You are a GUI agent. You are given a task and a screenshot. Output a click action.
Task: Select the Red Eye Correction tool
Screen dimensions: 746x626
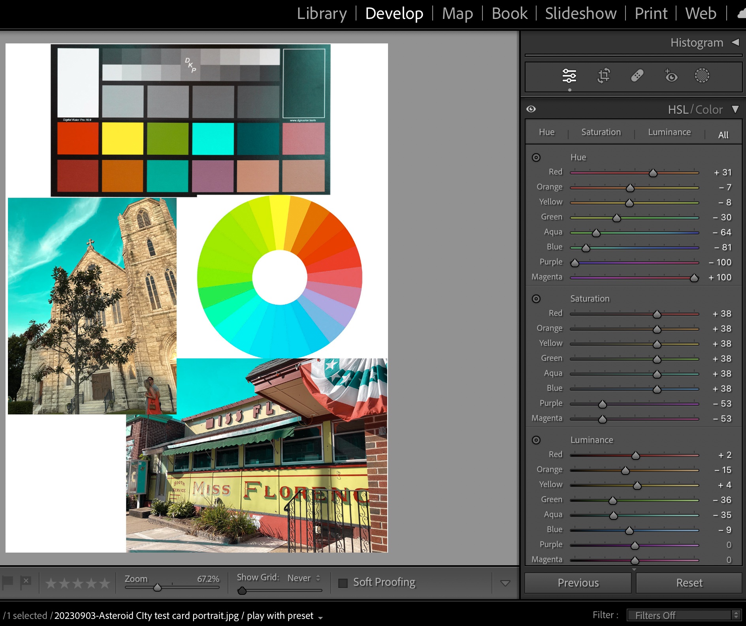(671, 75)
